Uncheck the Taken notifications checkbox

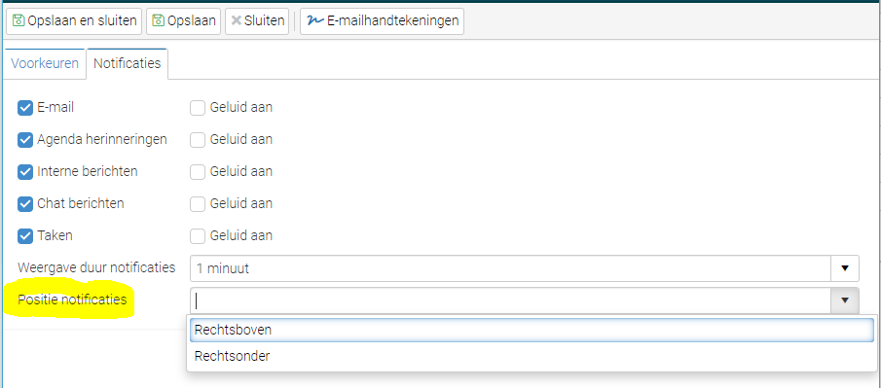(x=25, y=236)
